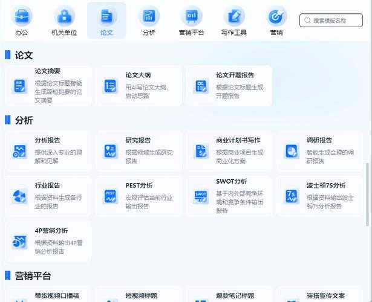Select the 机关单位 category icon
The image size is (372, 302).
(64, 16)
